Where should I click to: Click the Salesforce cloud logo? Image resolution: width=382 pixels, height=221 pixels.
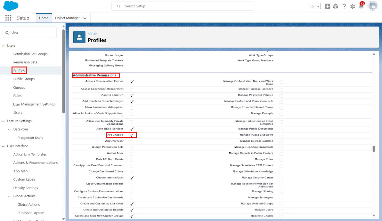click(11, 6)
